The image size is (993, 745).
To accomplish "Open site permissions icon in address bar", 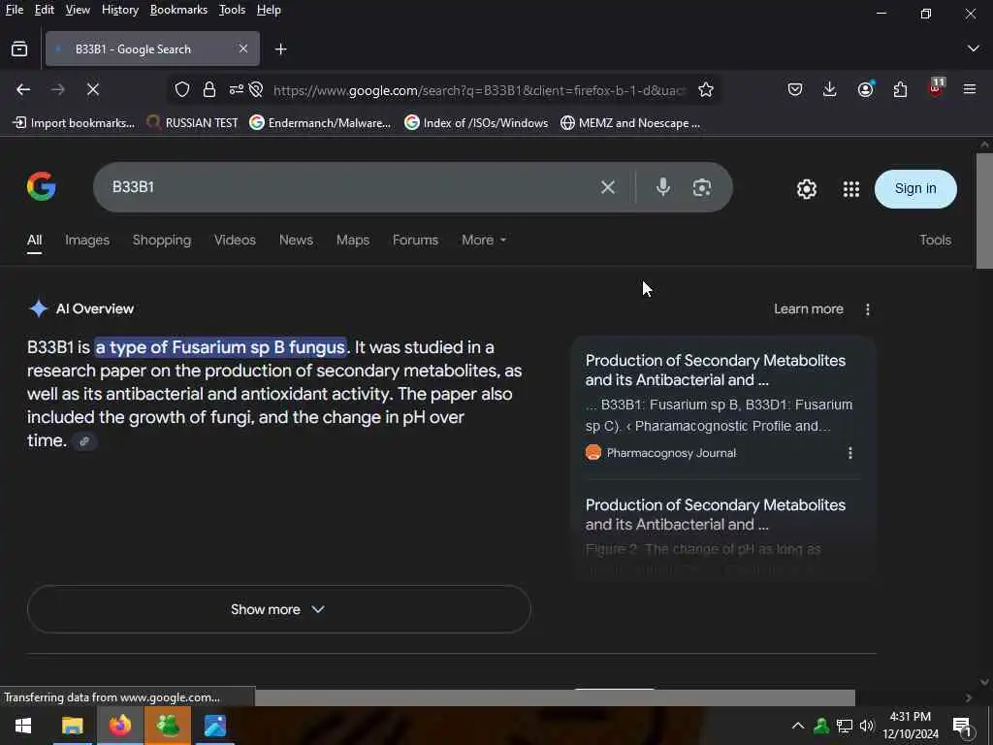I will pos(237,89).
